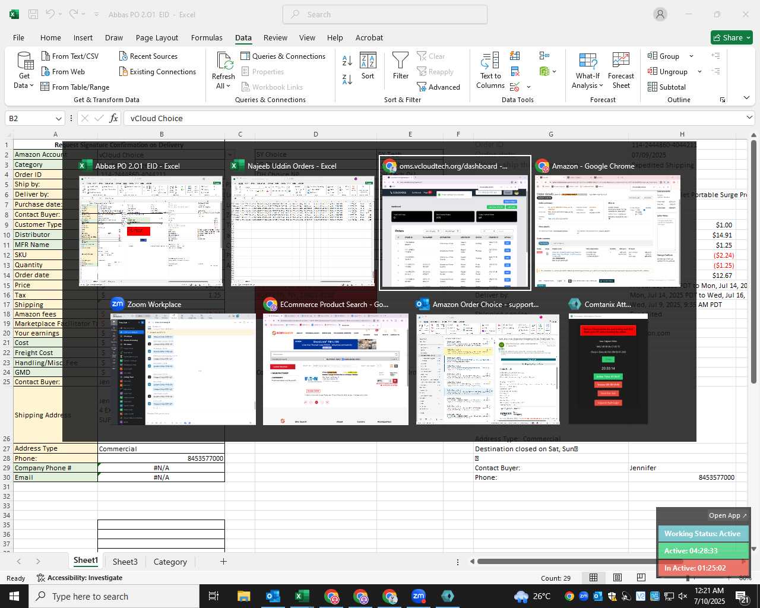The image size is (760, 608).
Task: Switch to Page Break Preview in status bar
Action: point(641,578)
